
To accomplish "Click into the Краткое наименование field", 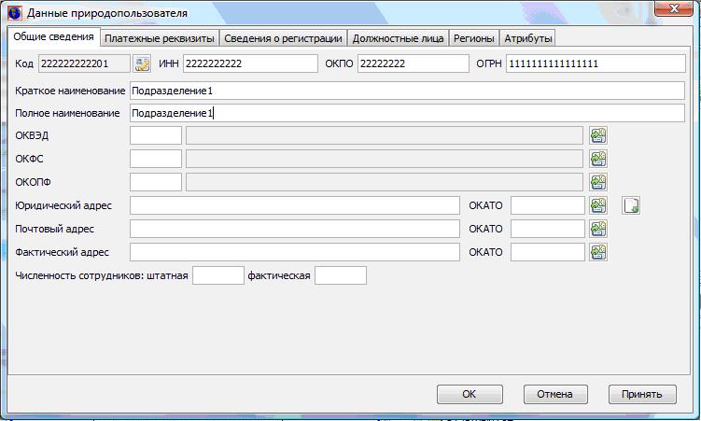I will [x=406, y=91].
